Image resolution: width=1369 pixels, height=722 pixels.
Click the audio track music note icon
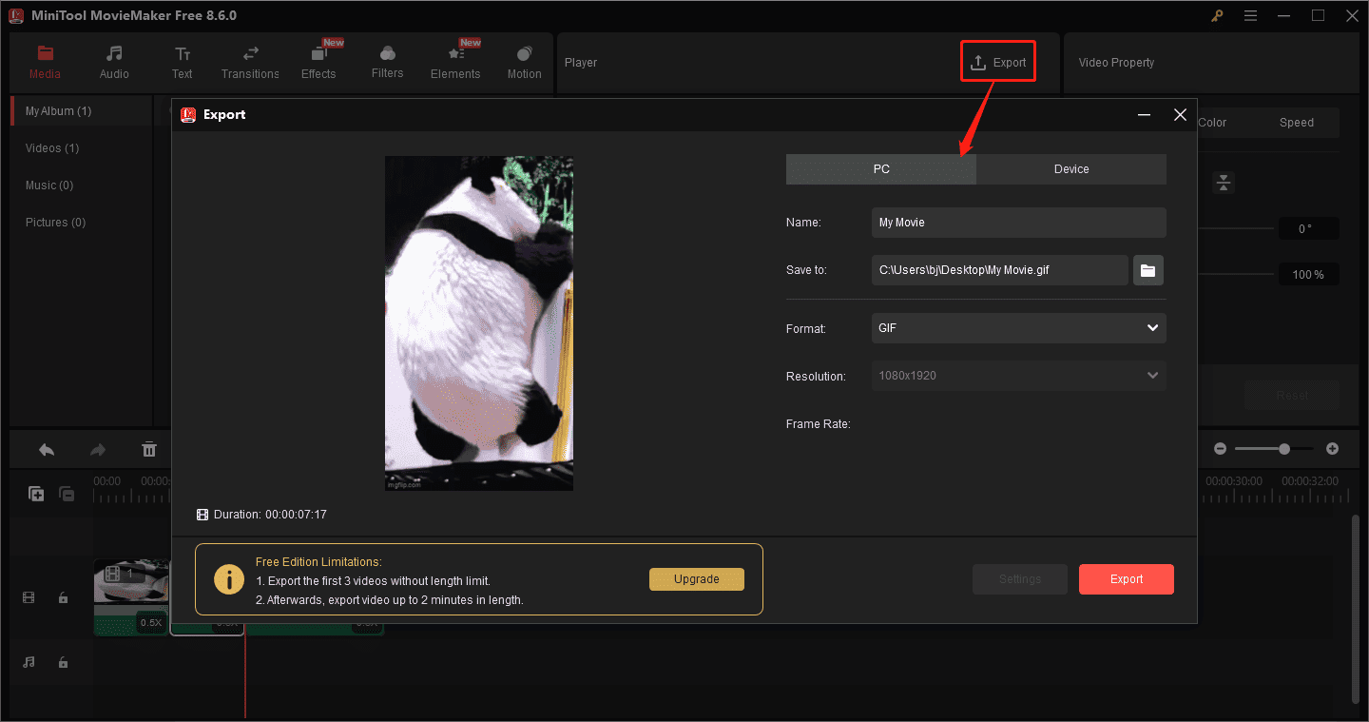coord(29,662)
